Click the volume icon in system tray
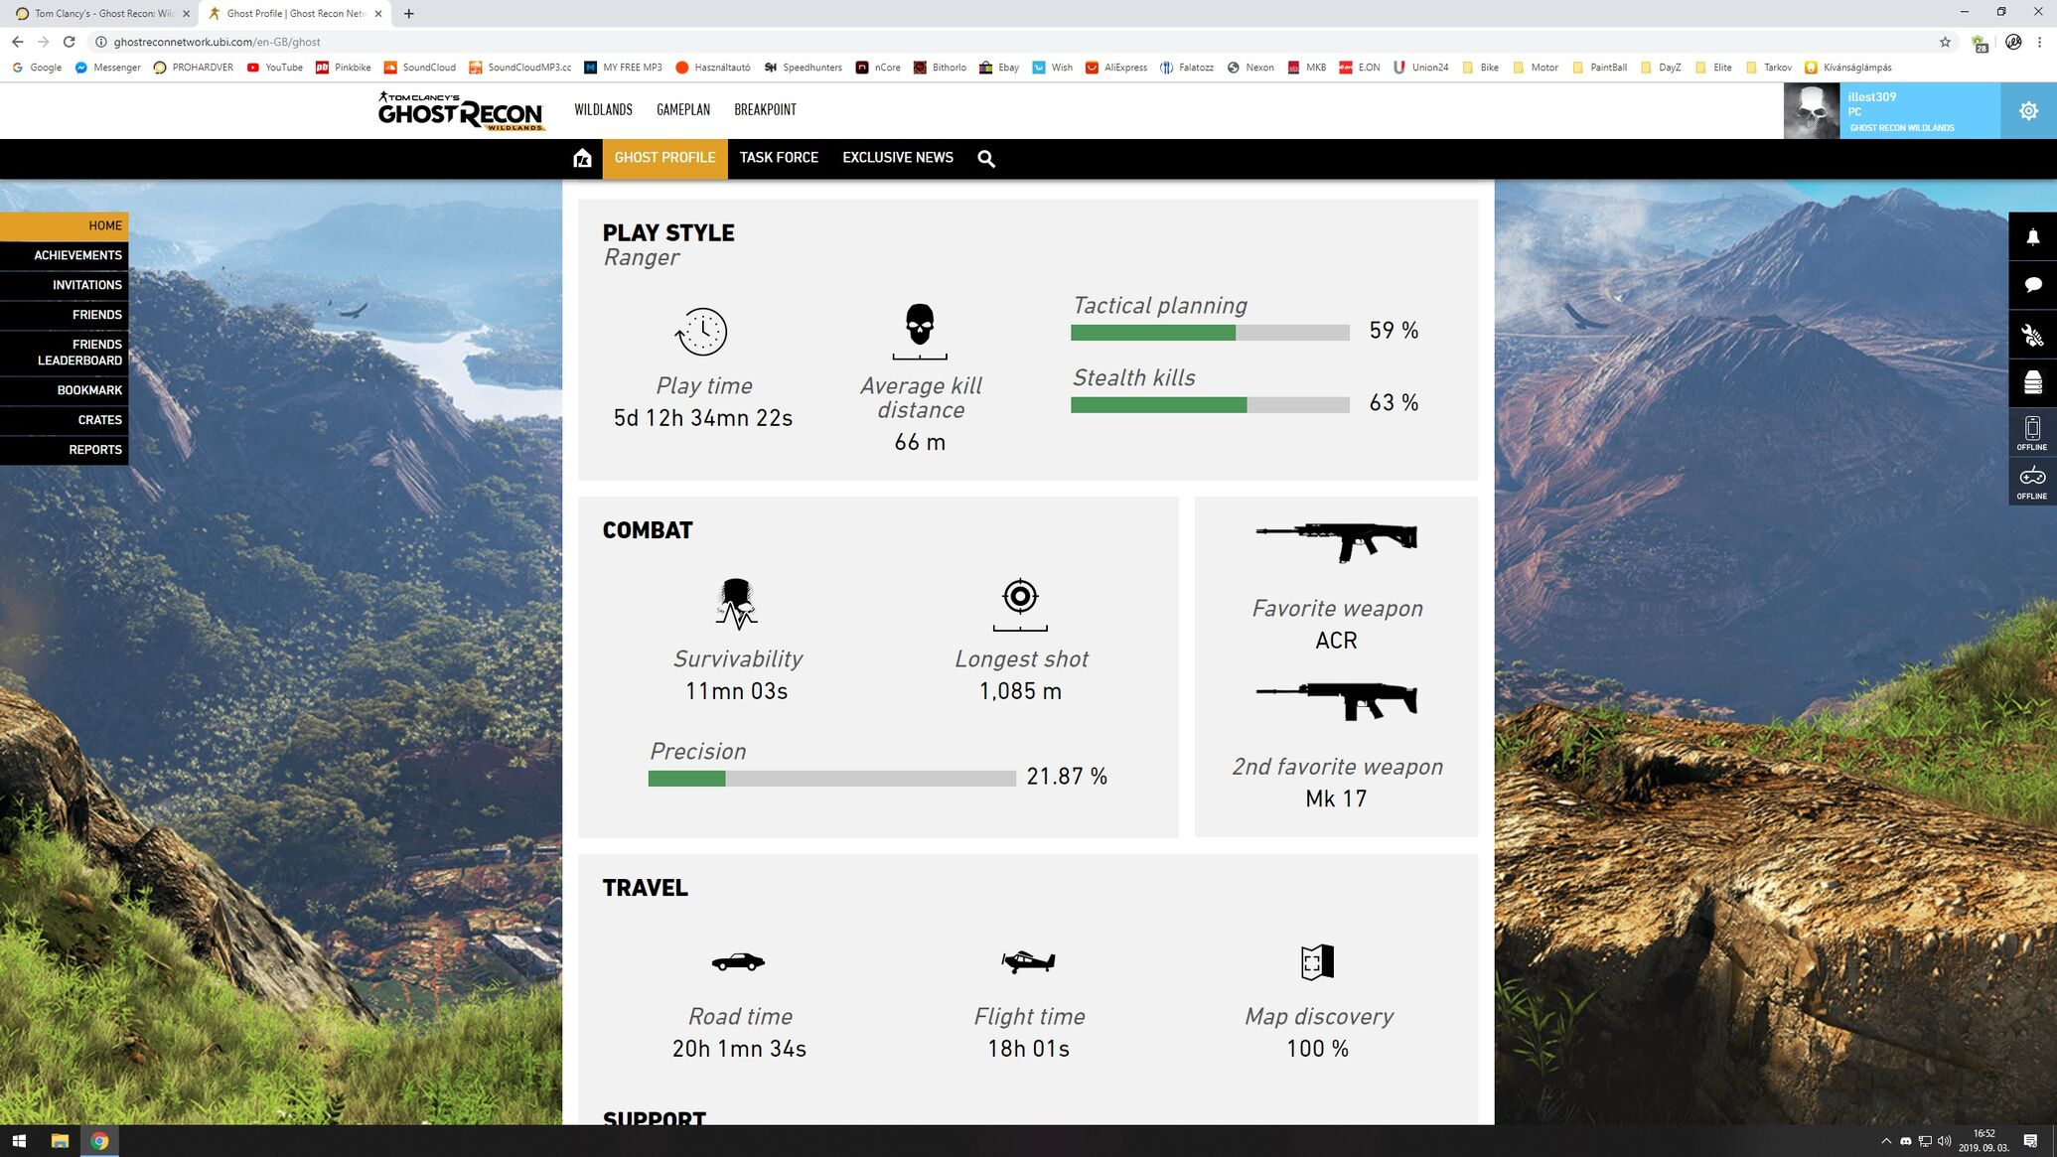 click(x=1944, y=1141)
